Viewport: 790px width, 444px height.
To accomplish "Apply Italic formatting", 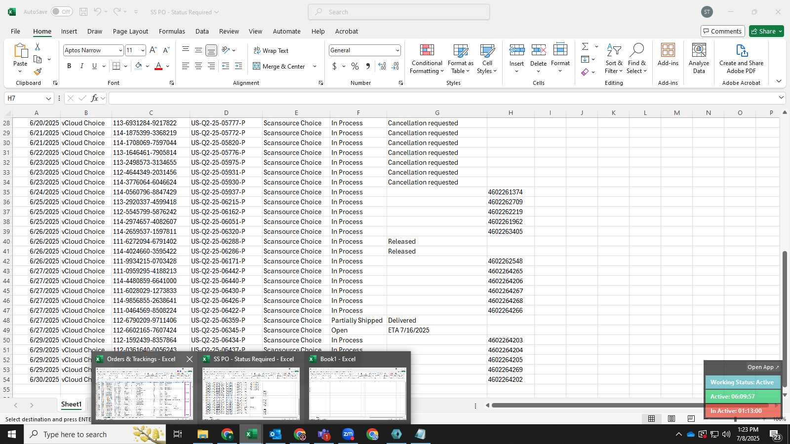I will tap(81, 66).
